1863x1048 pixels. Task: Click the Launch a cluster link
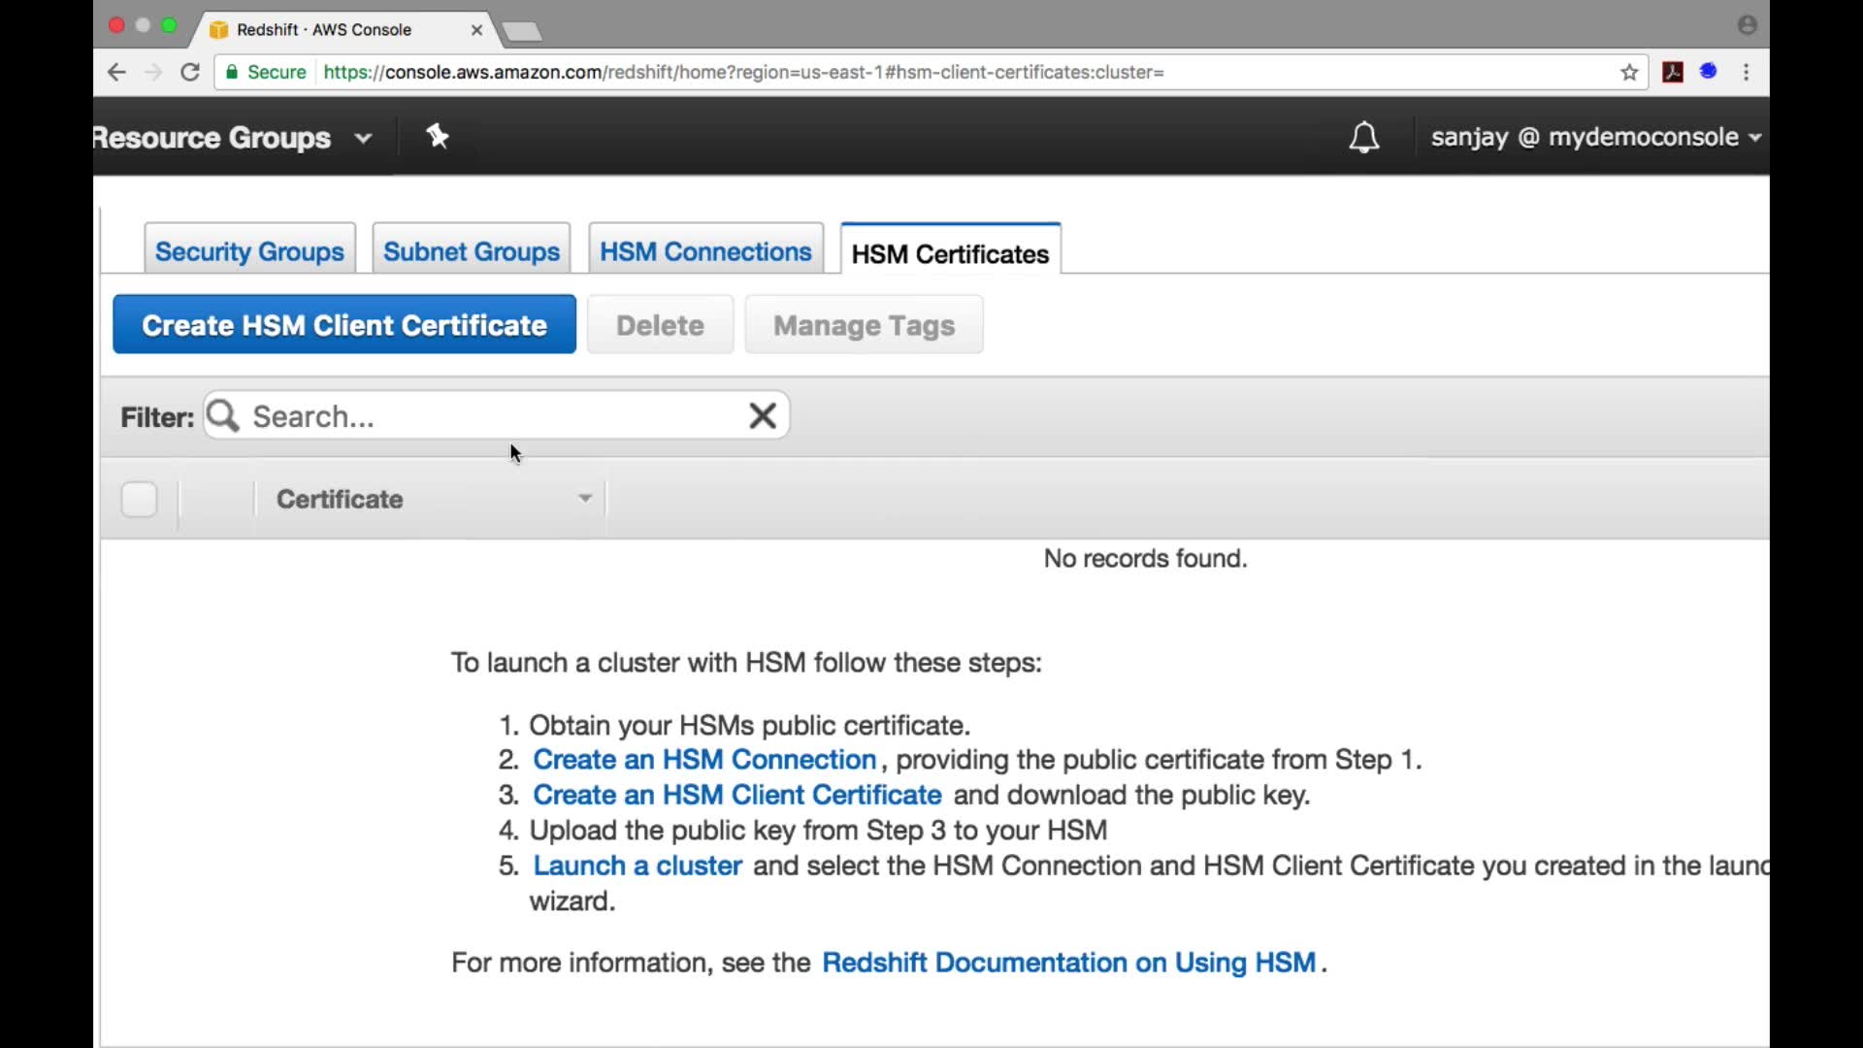click(637, 866)
